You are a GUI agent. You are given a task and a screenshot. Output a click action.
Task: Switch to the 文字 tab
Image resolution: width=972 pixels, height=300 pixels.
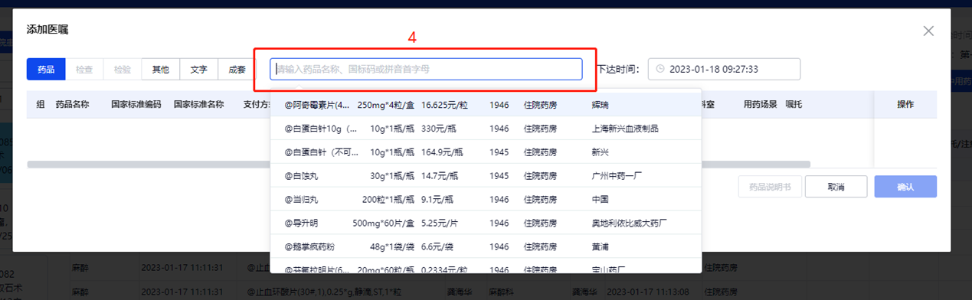click(x=199, y=69)
